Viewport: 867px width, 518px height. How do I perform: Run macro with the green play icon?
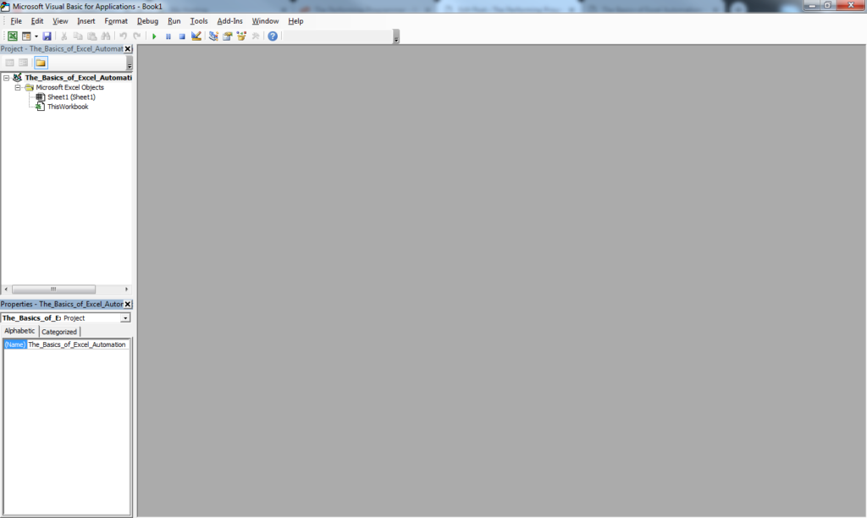(154, 36)
